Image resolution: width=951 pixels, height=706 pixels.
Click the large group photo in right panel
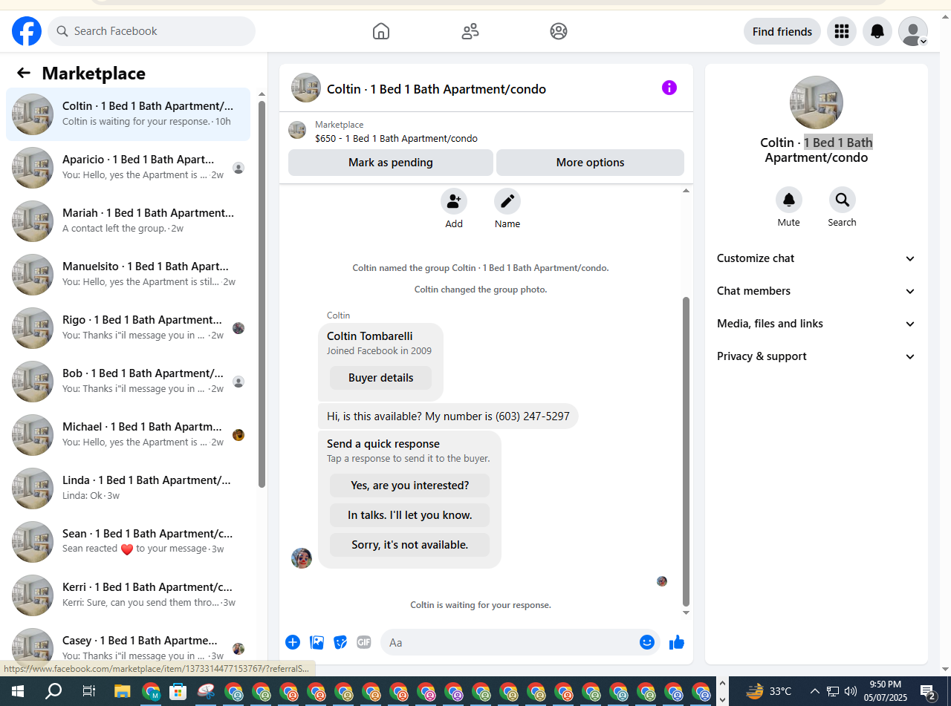coord(817,102)
